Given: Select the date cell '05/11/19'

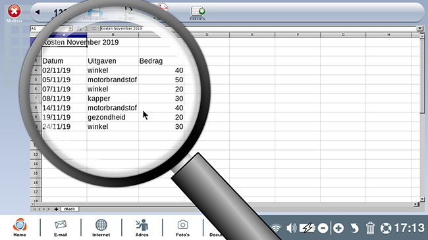Looking at the screenshot, I should (64, 80).
